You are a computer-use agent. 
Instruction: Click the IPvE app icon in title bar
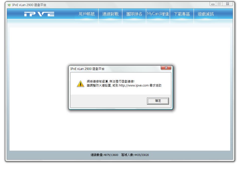(9, 5)
